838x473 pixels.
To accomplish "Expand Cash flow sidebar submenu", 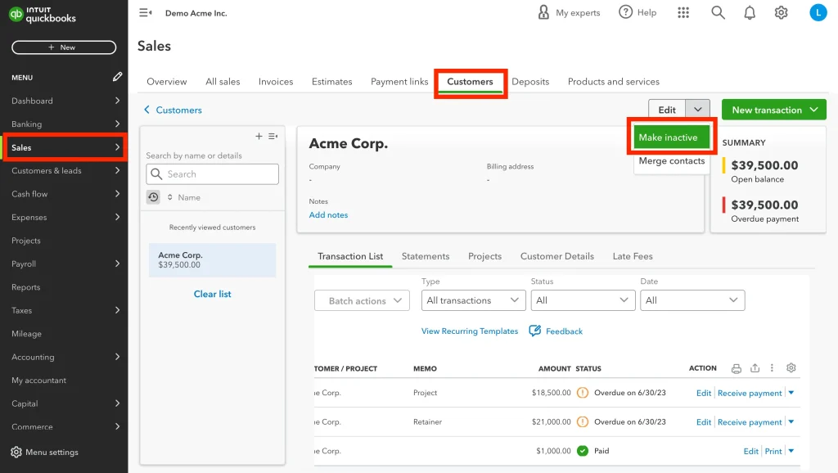I will 117,193.
